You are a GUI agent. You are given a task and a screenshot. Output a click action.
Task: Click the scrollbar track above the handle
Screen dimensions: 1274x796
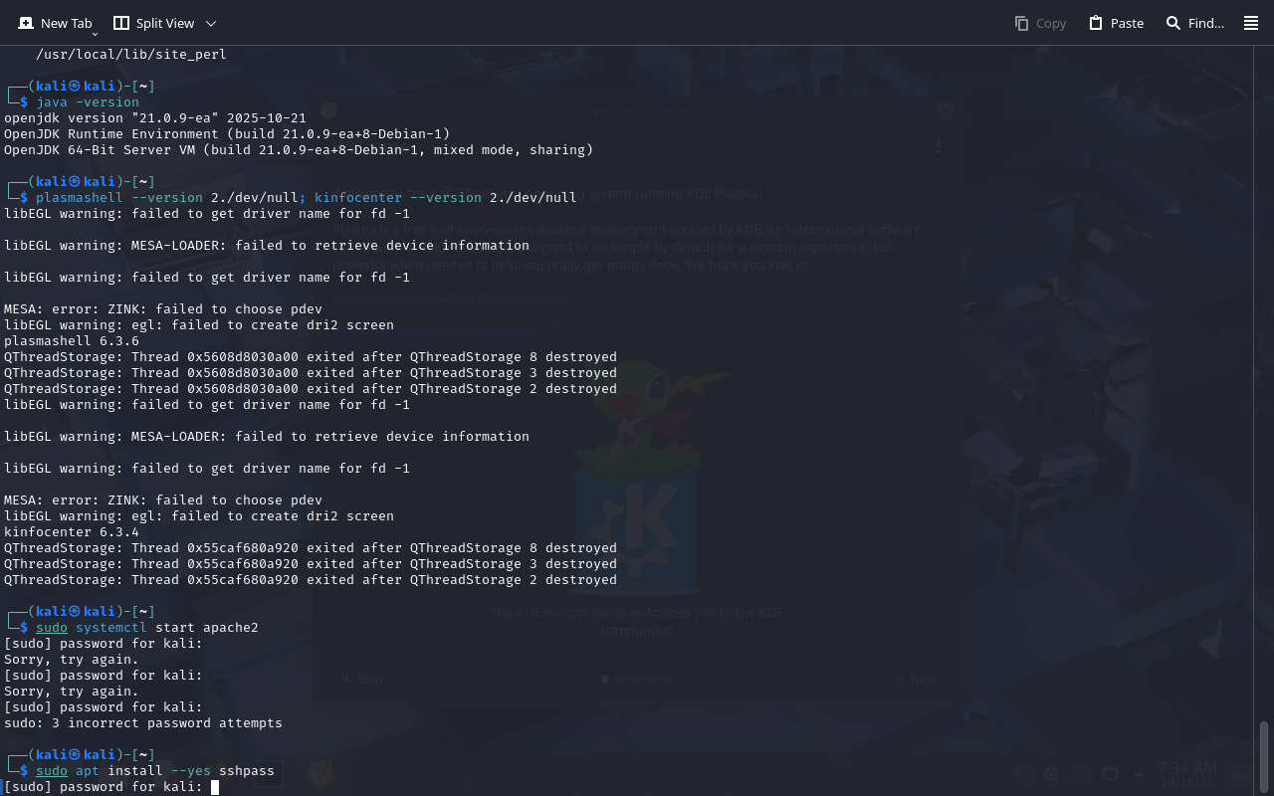point(1264,398)
